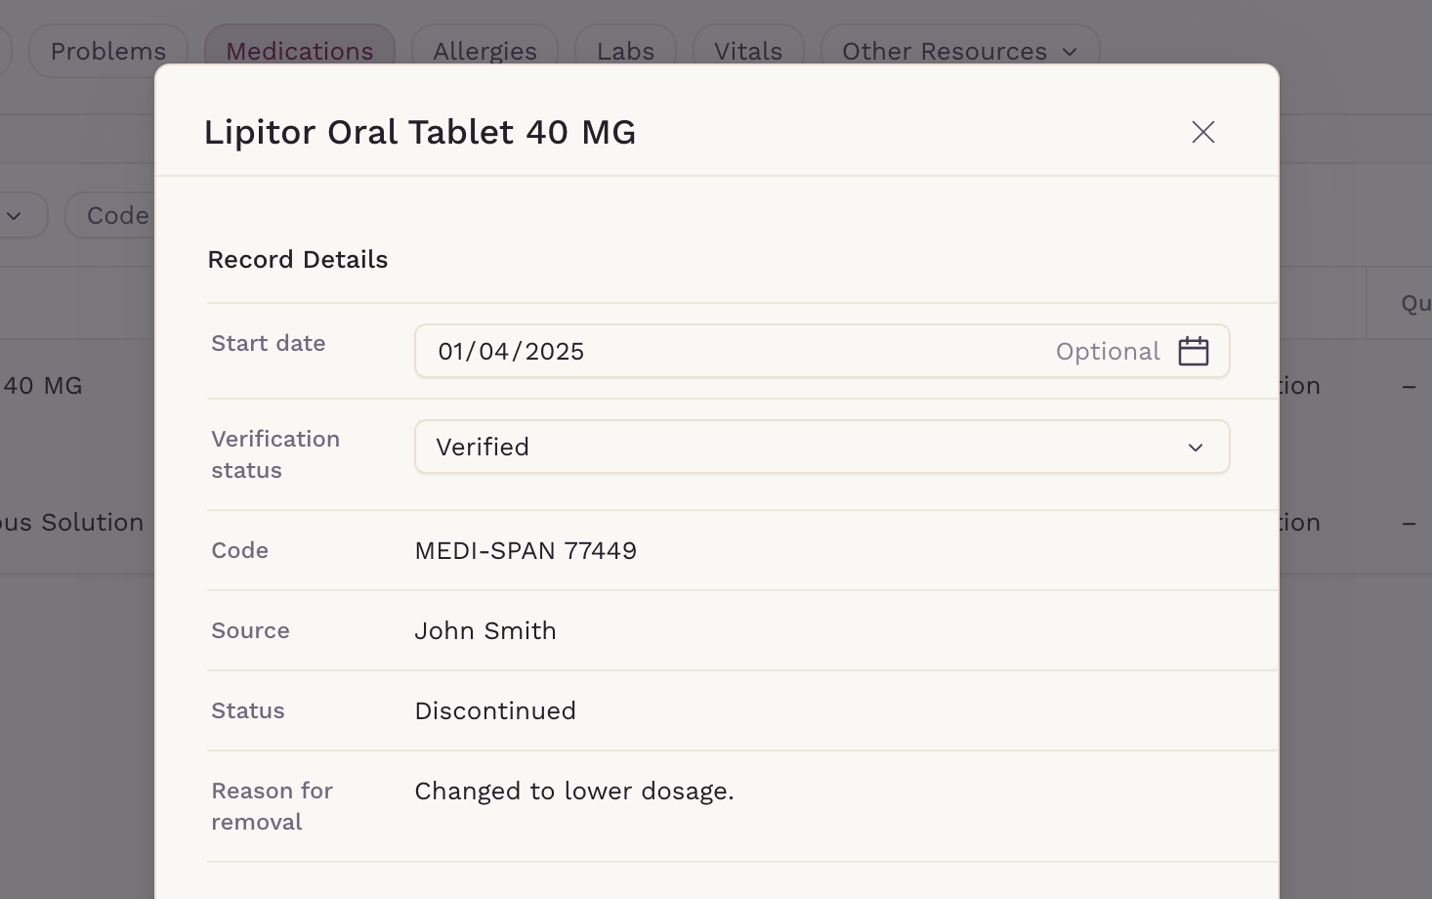Select the MEDI-SPAN 77449 code text
The height and width of the screenshot is (899, 1432).
click(x=526, y=550)
